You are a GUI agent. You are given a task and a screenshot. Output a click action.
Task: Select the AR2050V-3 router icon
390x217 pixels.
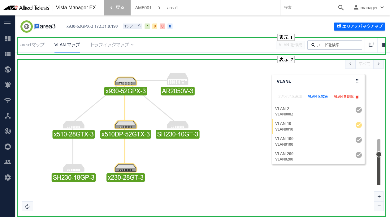pos(178,79)
